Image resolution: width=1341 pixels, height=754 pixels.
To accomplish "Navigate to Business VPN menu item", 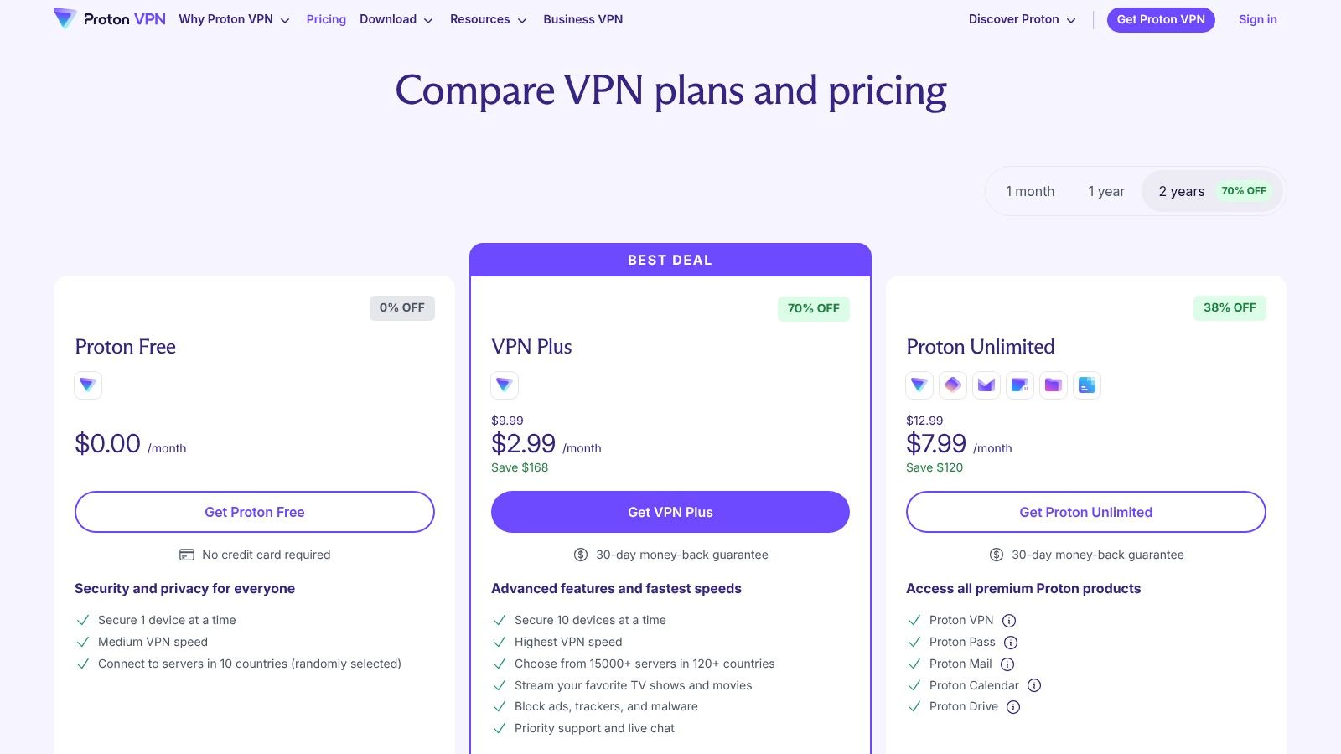I will click(x=582, y=19).
